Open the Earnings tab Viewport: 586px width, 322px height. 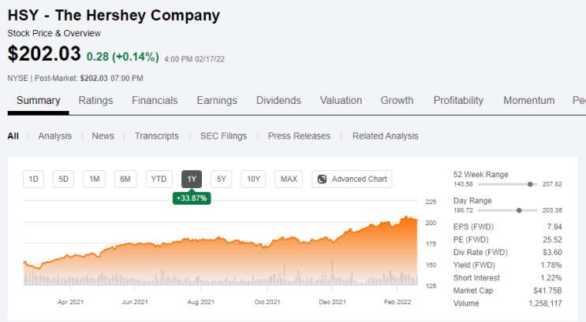coord(217,100)
